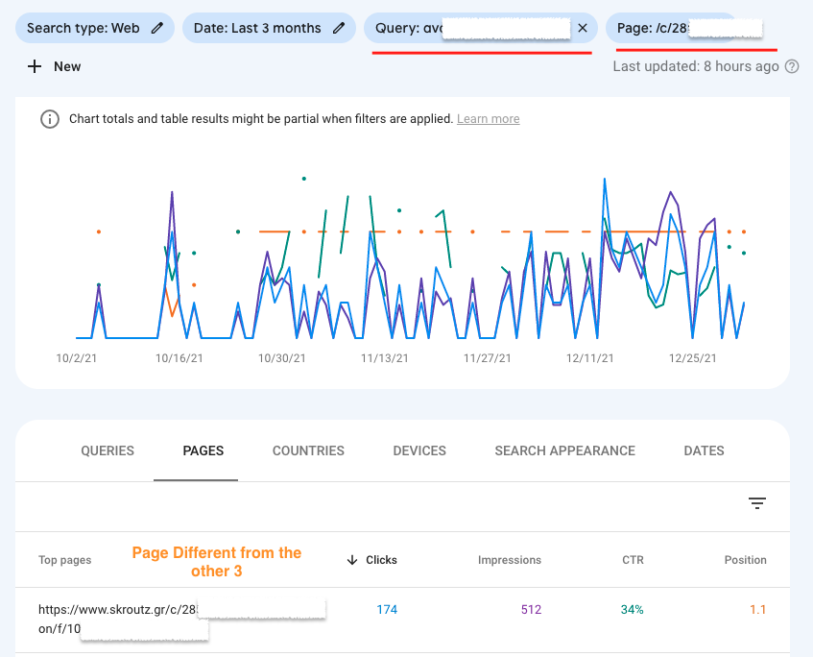Viewport: 813px width, 657px height.
Task: Open the Query filter chip
Action: pos(481,28)
